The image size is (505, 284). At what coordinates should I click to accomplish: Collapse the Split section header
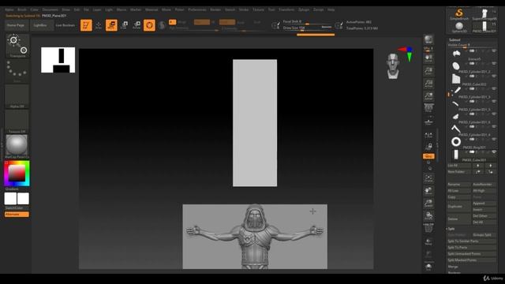click(451, 229)
